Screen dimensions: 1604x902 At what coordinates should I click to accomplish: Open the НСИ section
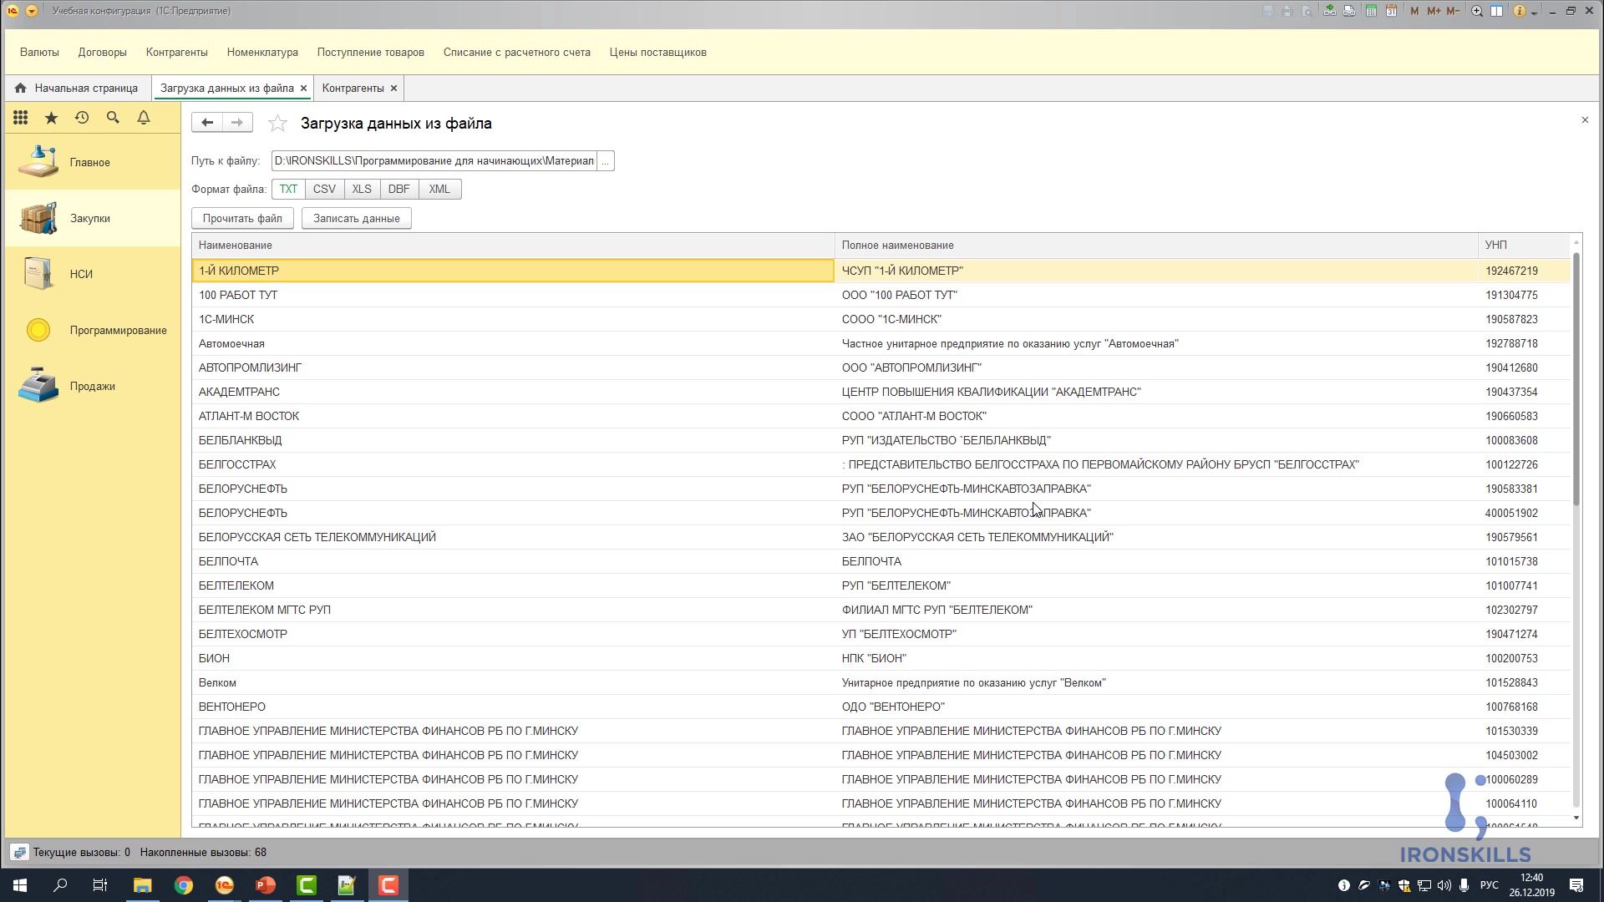92,274
